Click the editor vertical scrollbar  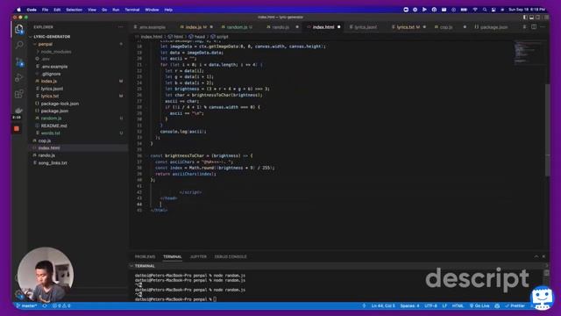tap(547, 129)
